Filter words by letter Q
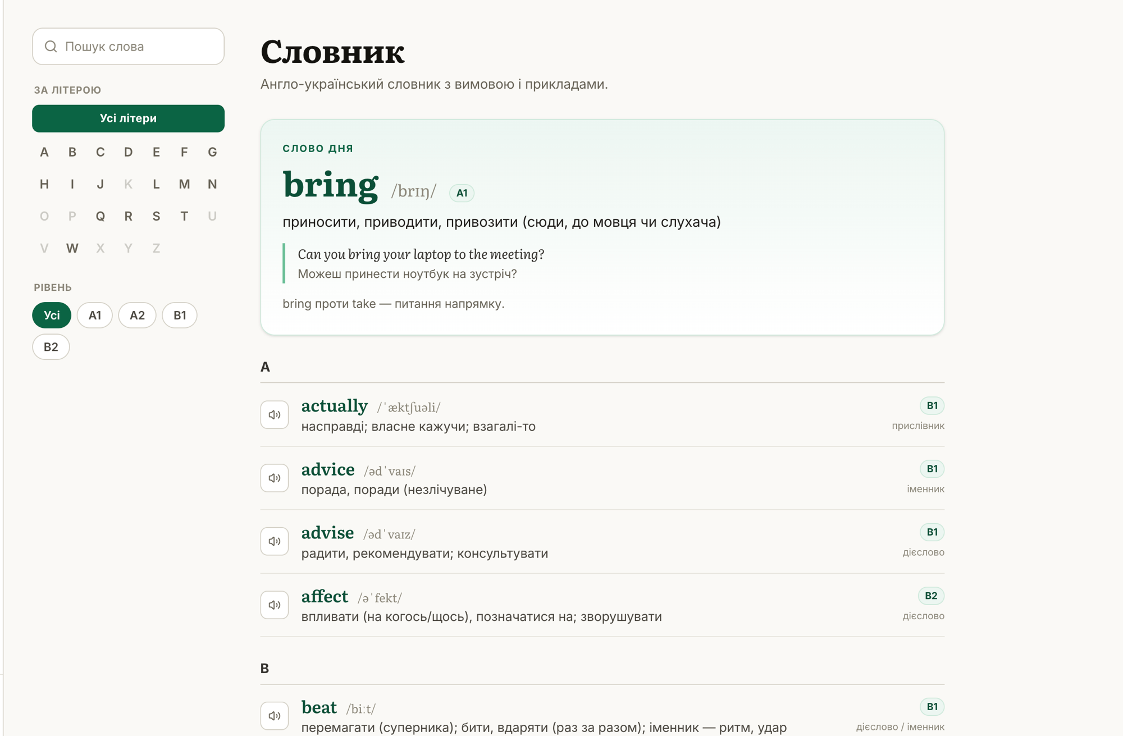Screen dimensions: 1123x736 (101, 216)
